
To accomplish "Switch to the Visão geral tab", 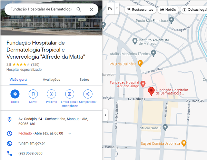I will [x=19, y=80].
